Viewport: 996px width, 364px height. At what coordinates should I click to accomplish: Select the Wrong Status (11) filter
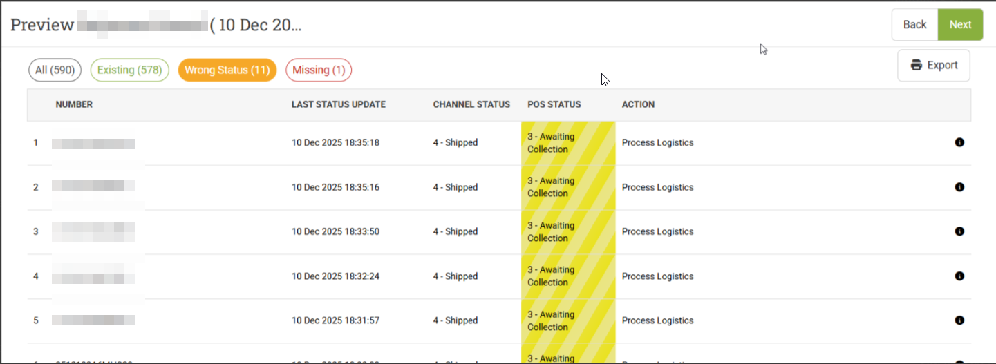tap(227, 70)
